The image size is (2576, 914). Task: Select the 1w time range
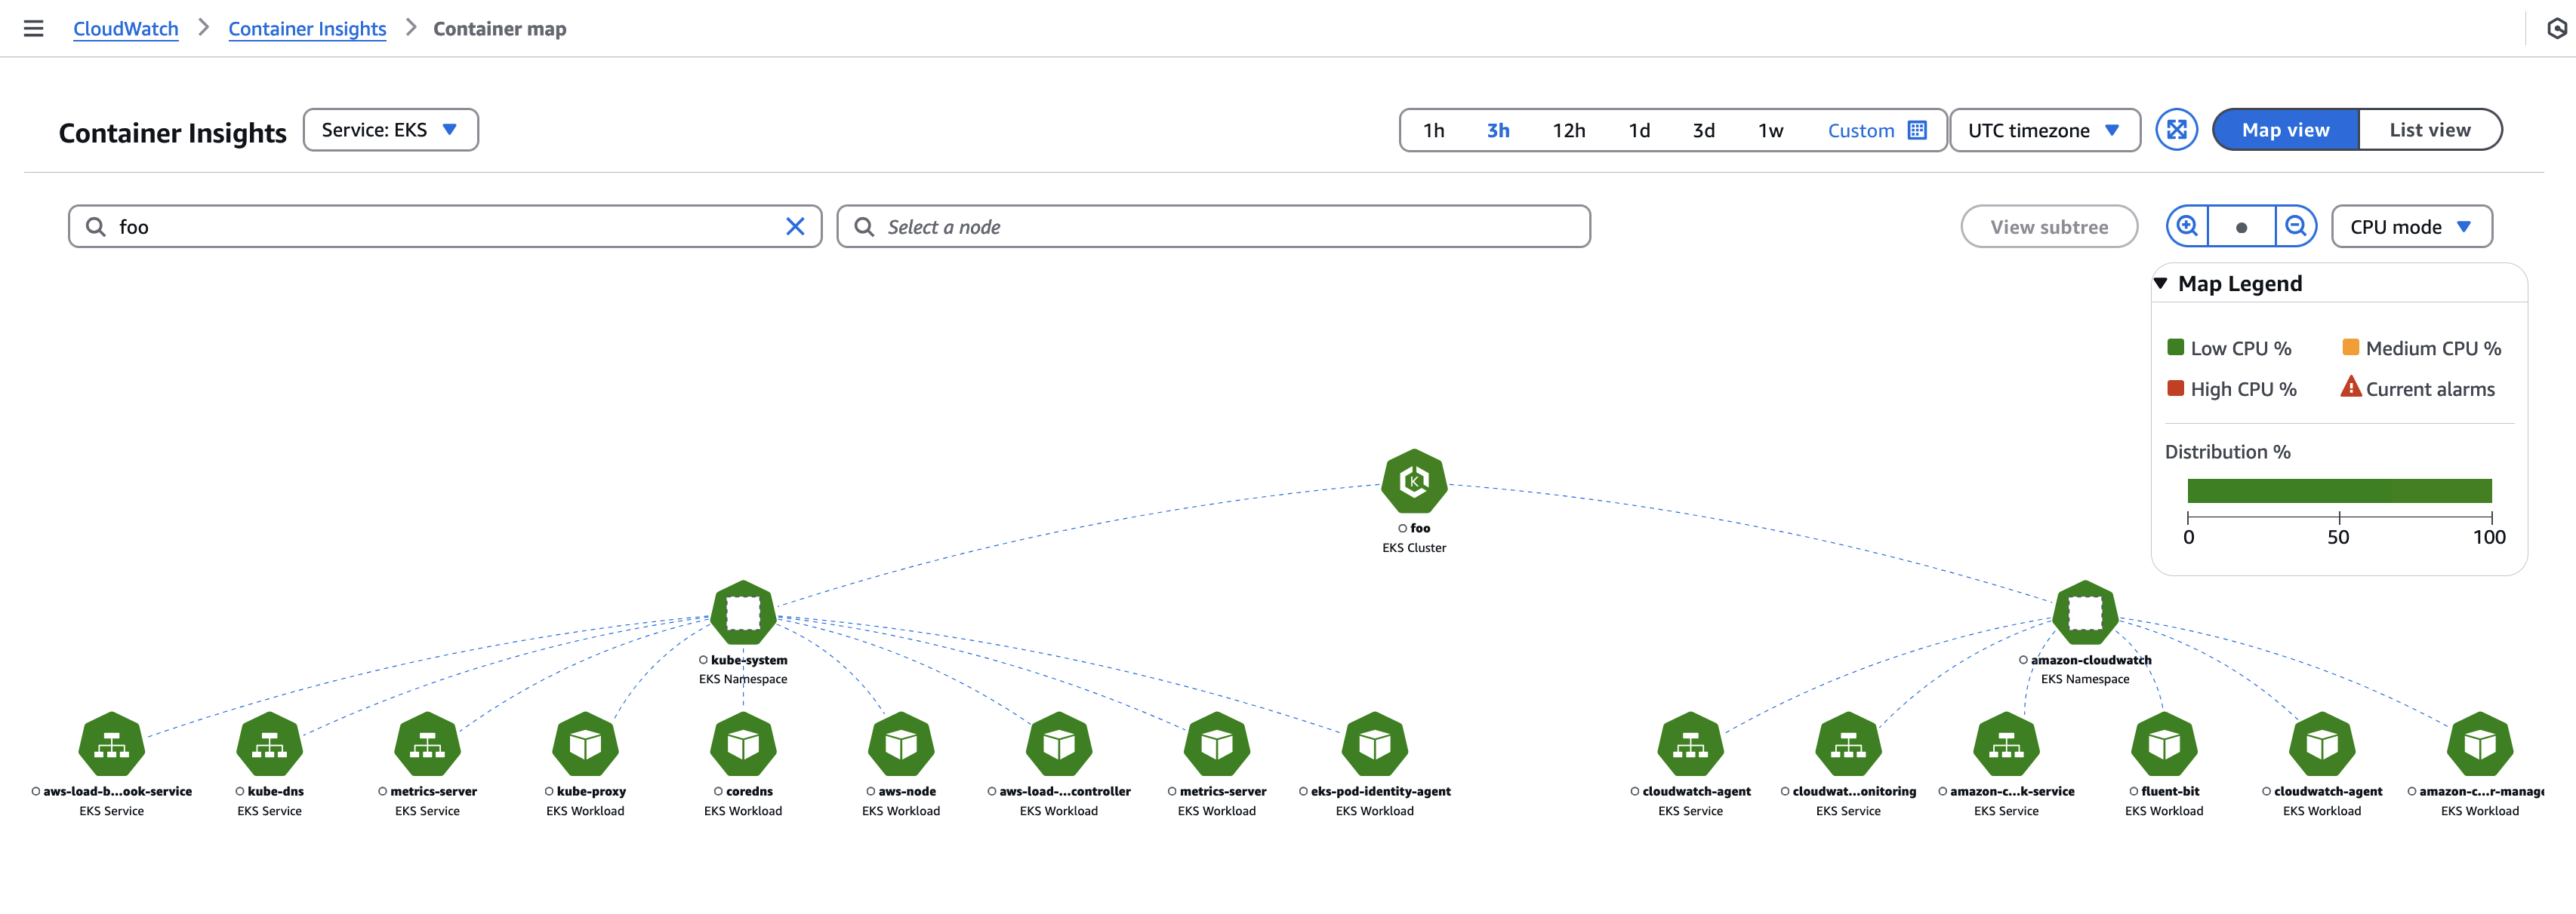coord(1771,131)
